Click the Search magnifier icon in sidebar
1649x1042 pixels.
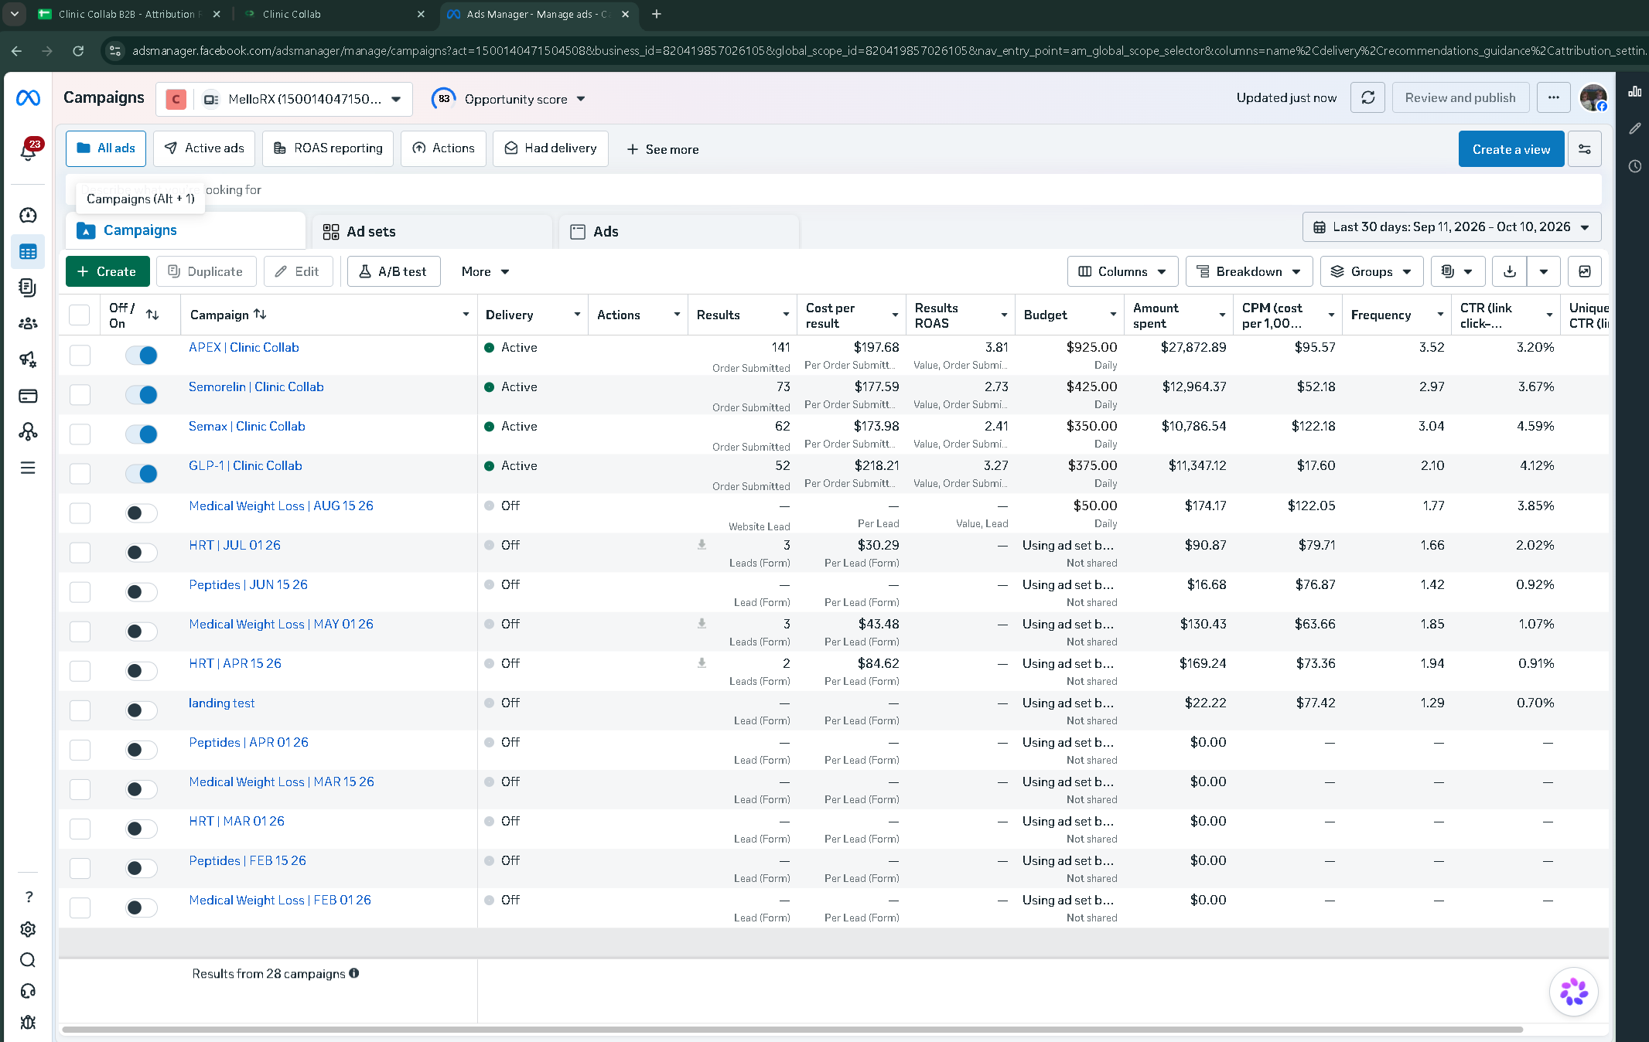pyautogui.click(x=28, y=960)
